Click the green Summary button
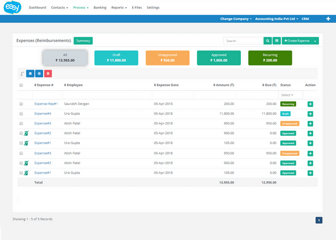This screenshot has width=336, height=240. (x=83, y=41)
